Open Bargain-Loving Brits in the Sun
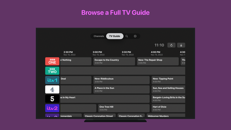 click(168, 99)
